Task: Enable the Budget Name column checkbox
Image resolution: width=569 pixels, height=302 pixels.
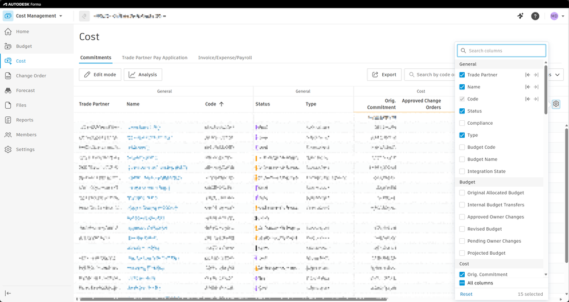Action: click(462, 160)
